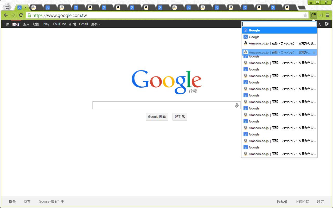This screenshot has width=333, height=208.
Task: View site info via the green padlock
Action: click(x=29, y=15)
